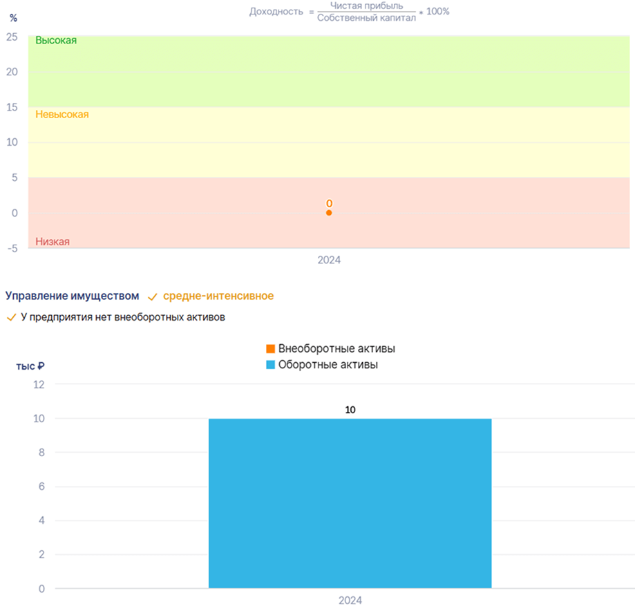Click the "20" tick on the profitability axis

point(12,72)
